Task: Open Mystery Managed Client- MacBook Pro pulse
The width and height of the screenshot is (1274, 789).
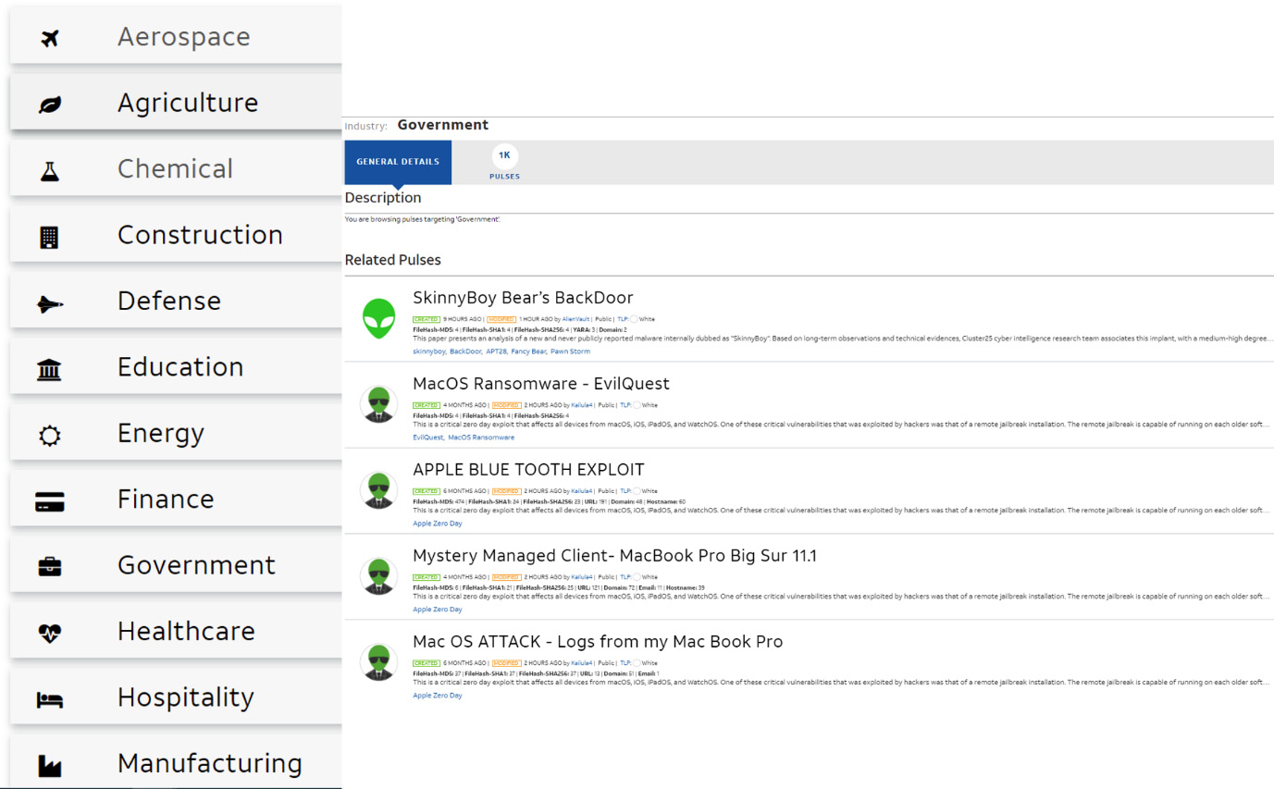Action: [614, 556]
